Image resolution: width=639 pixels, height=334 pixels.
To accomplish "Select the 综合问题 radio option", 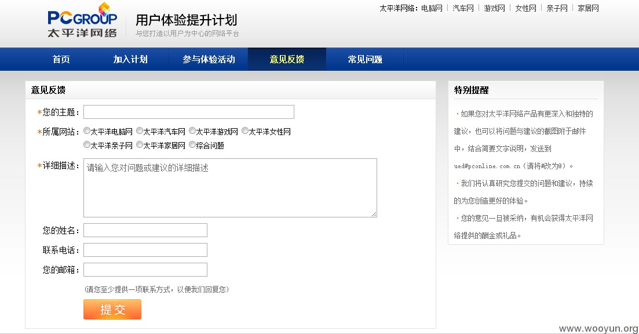I will click(192, 144).
